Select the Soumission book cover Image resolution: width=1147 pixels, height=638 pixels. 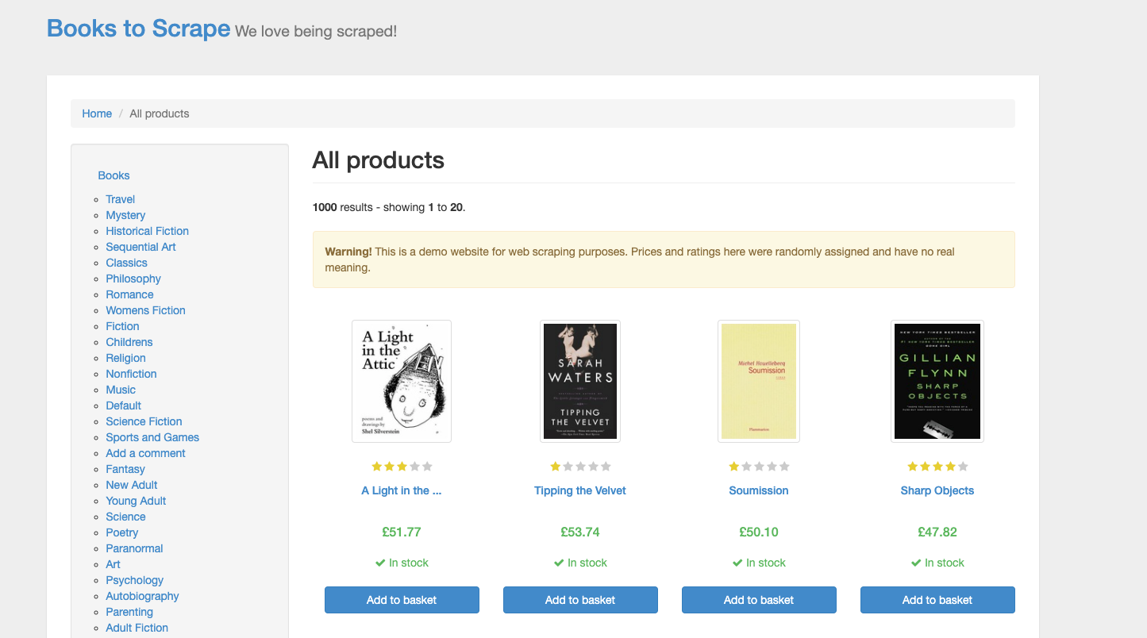click(759, 381)
